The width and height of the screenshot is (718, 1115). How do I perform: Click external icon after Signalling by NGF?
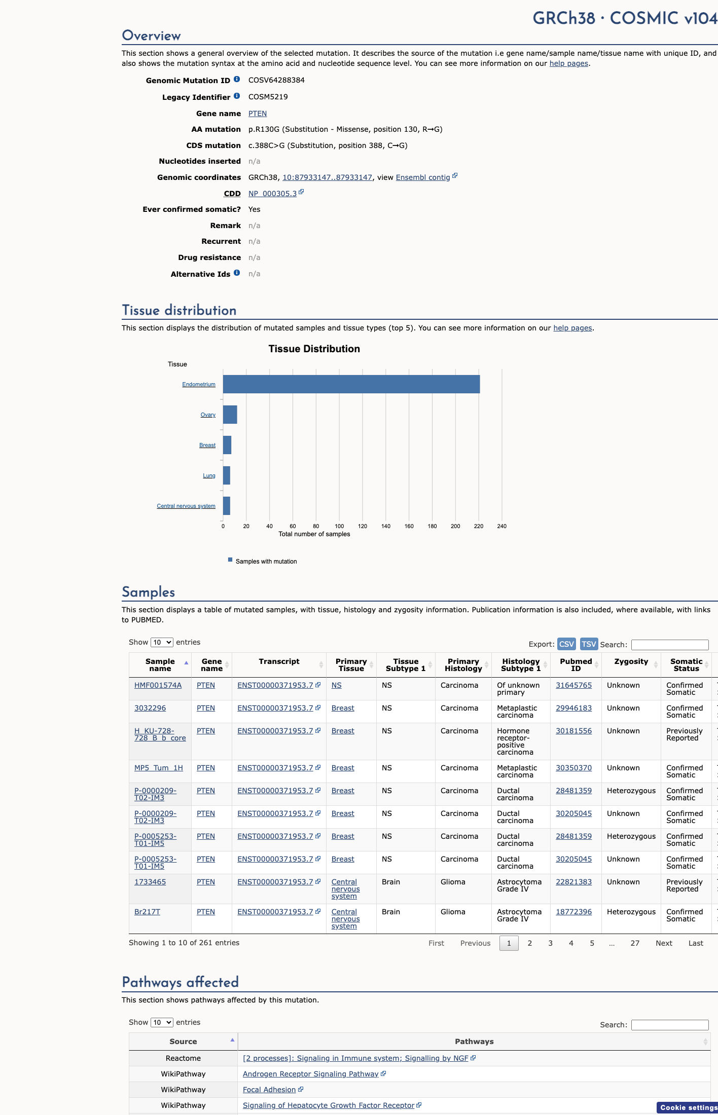pyautogui.click(x=473, y=1058)
